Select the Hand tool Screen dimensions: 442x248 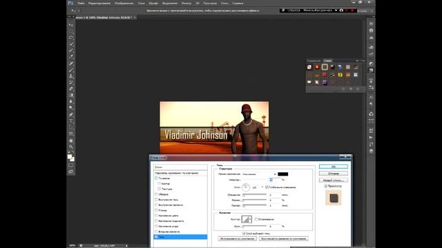[70, 141]
